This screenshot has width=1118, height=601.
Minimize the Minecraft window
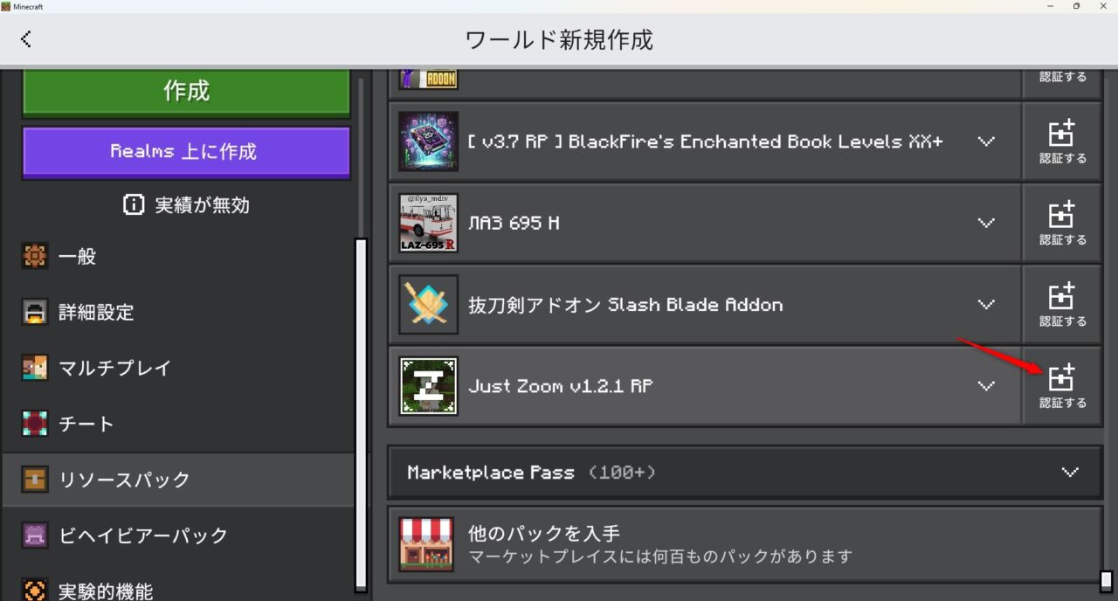click(x=1049, y=6)
